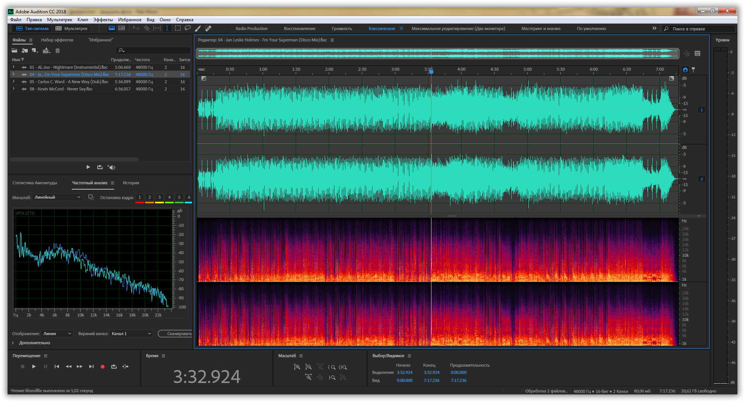Image resolution: width=745 pixels, height=402 pixels.
Task: Select Мастеринг и анализ workspace
Action: click(541, 28)
